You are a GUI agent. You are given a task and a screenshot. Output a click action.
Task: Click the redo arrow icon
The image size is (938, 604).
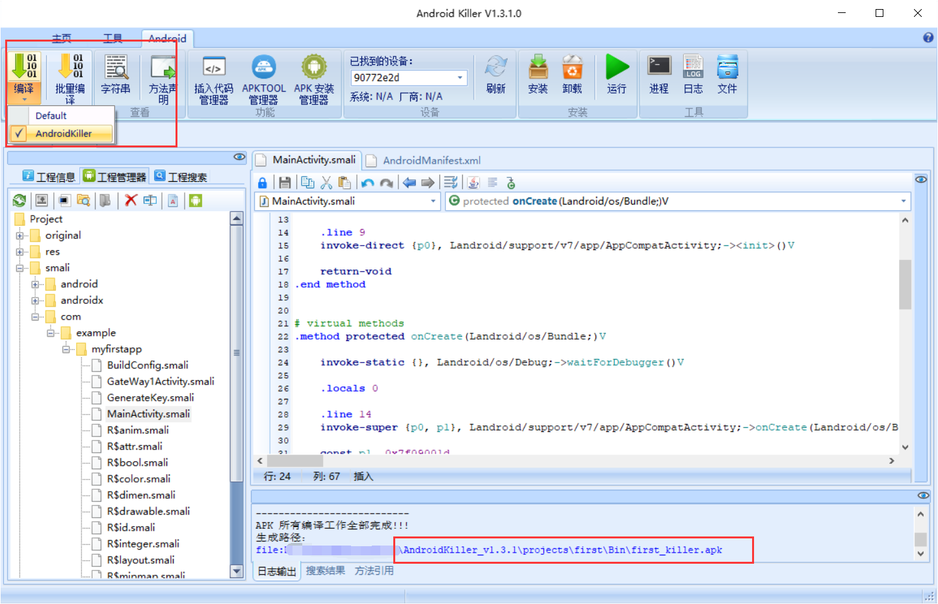[387, 183]
